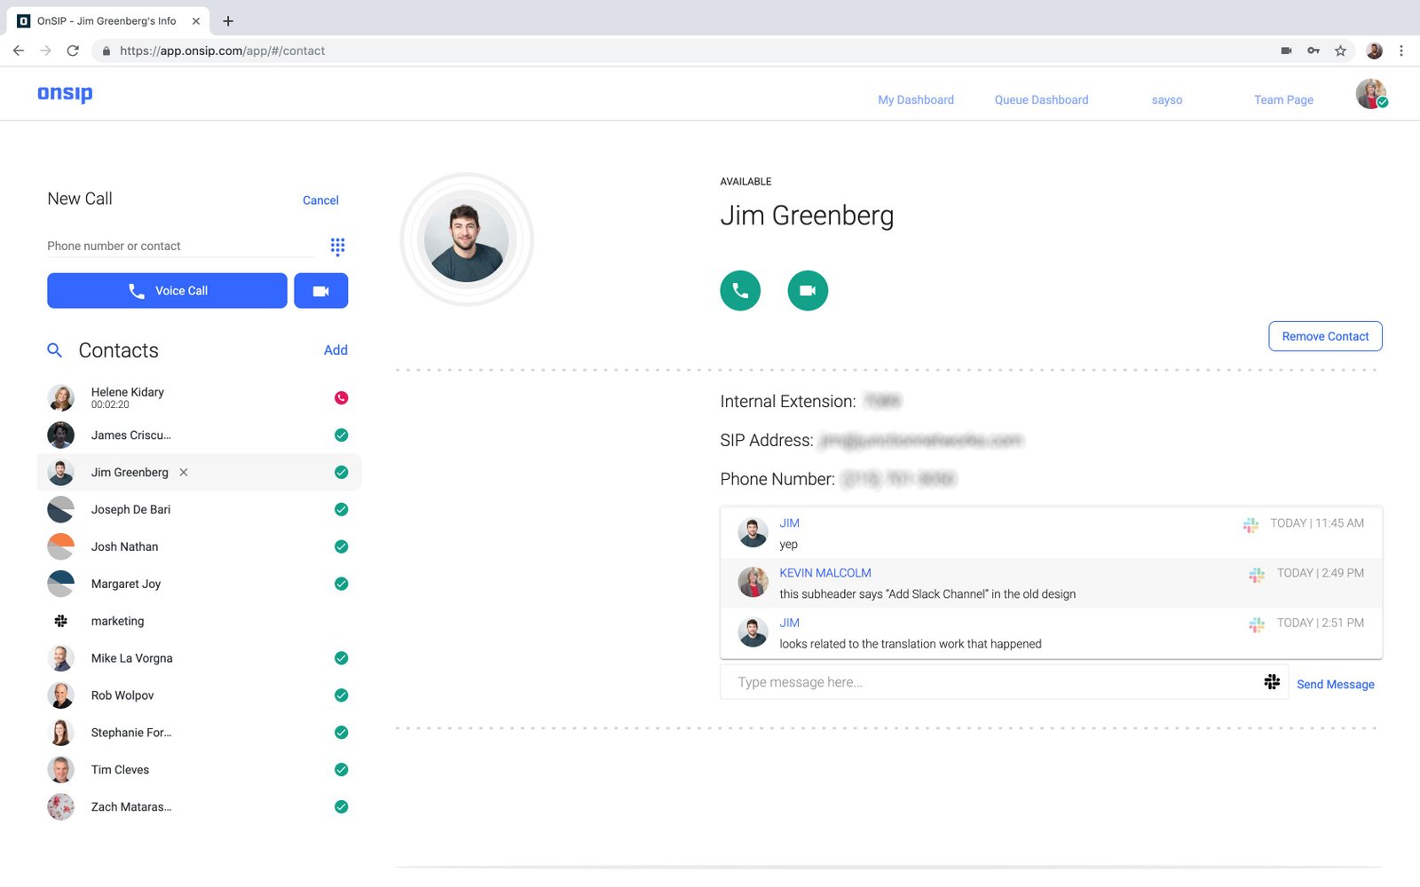Open My Dashboard page
Image resolution: width=1420 pixels, height=887 pixels.
[x=916, y=100]
